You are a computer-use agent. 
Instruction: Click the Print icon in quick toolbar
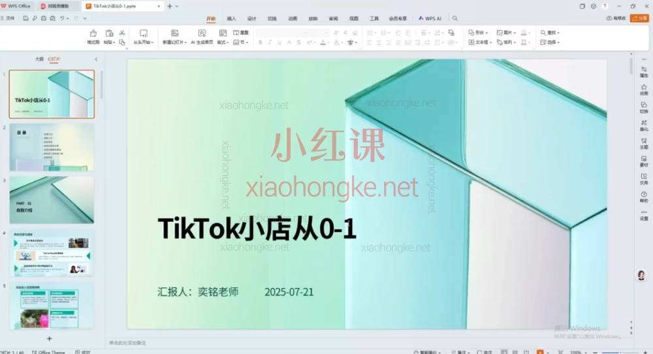44,18
